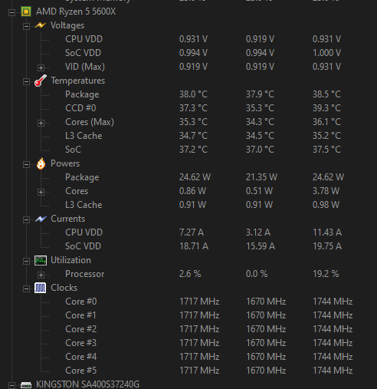This screenshot has width=377, height=389.
Task: Click the Temperatures thermometer icon
Action: pyautogui.click(x=41, y=81)
